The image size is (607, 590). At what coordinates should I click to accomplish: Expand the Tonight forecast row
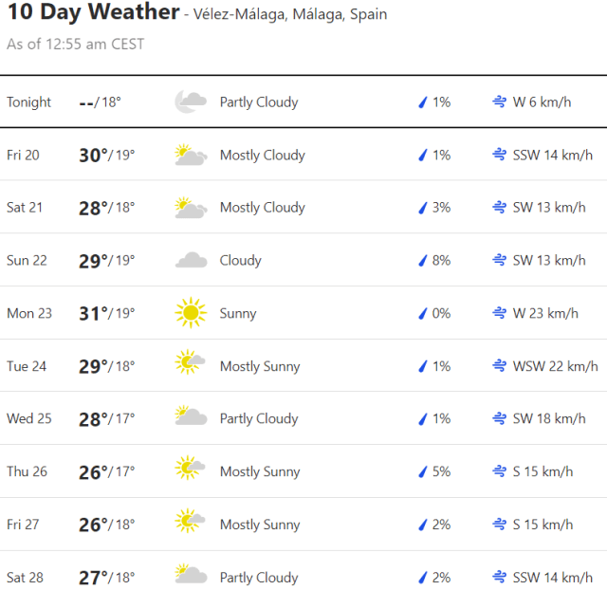click(303, 101)
